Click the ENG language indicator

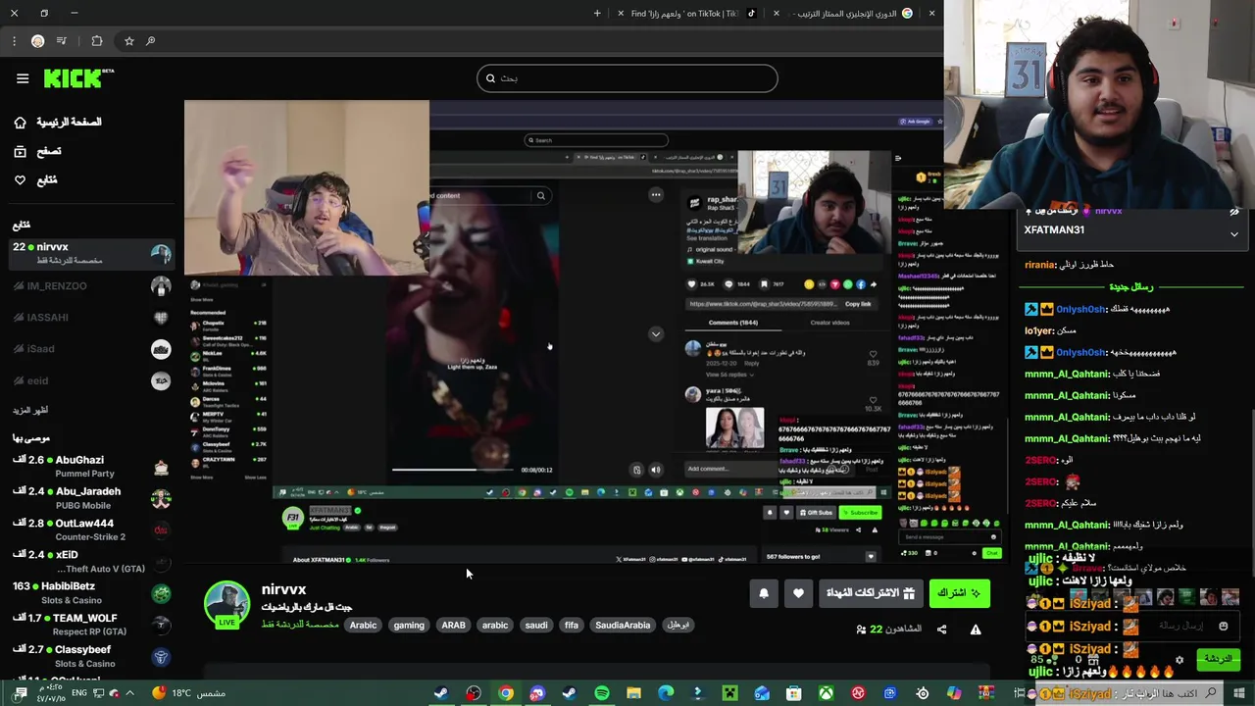coord(79,693)
